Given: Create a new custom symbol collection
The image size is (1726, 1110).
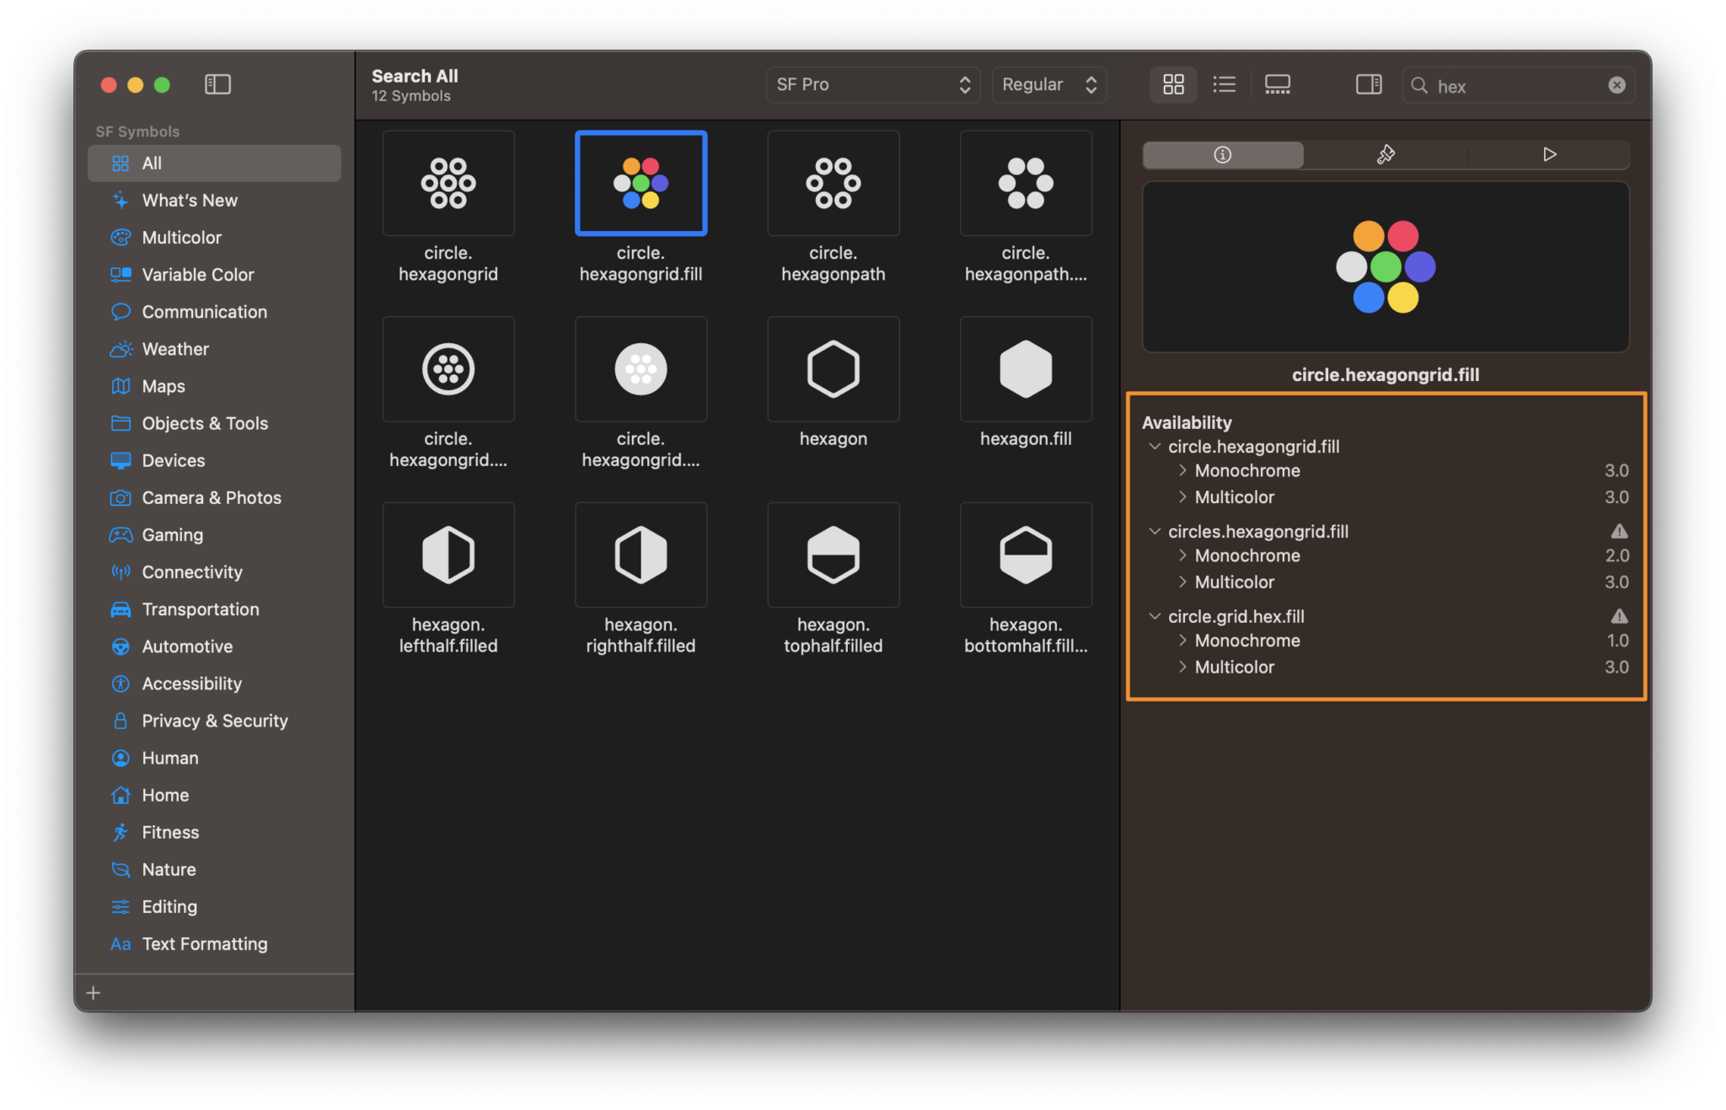Looking at the screenshot, I should (93, 992).
